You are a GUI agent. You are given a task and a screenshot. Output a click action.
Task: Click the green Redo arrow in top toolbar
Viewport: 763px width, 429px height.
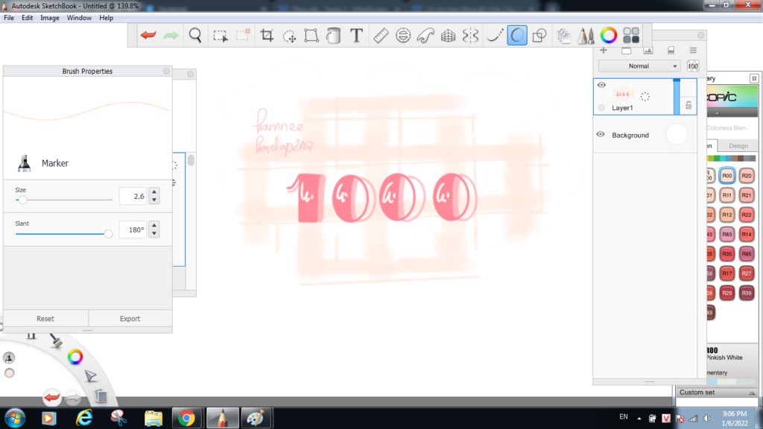(171, 36)
